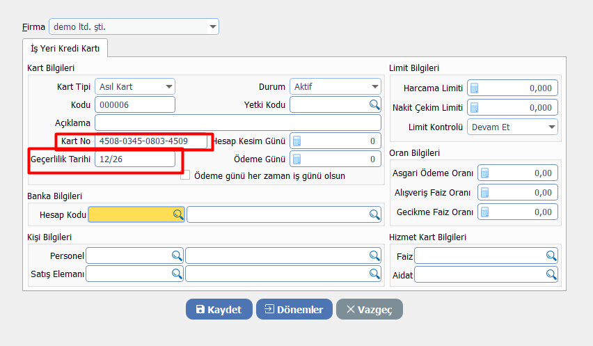This screenshot has width=593, height=346.
Task: Click the Yetki Kodu search magnifier icon
Action: point(374,105)
